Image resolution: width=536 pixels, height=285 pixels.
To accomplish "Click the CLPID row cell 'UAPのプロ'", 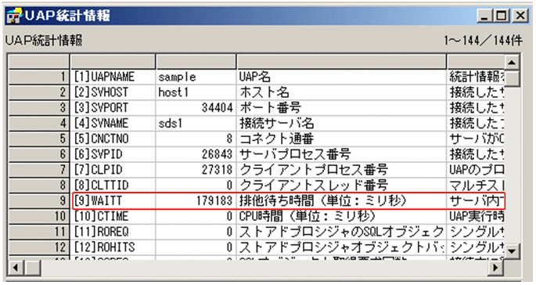I will (476, 169).
